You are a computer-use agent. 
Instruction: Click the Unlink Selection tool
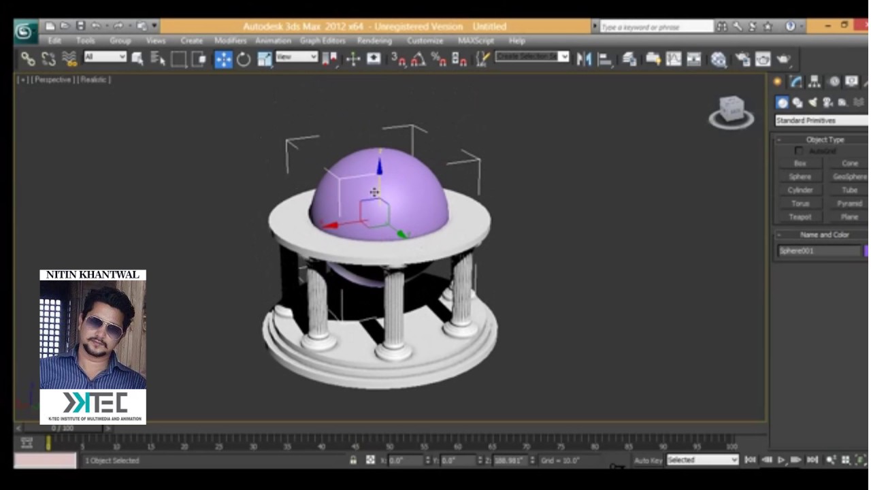pos(48,59)
